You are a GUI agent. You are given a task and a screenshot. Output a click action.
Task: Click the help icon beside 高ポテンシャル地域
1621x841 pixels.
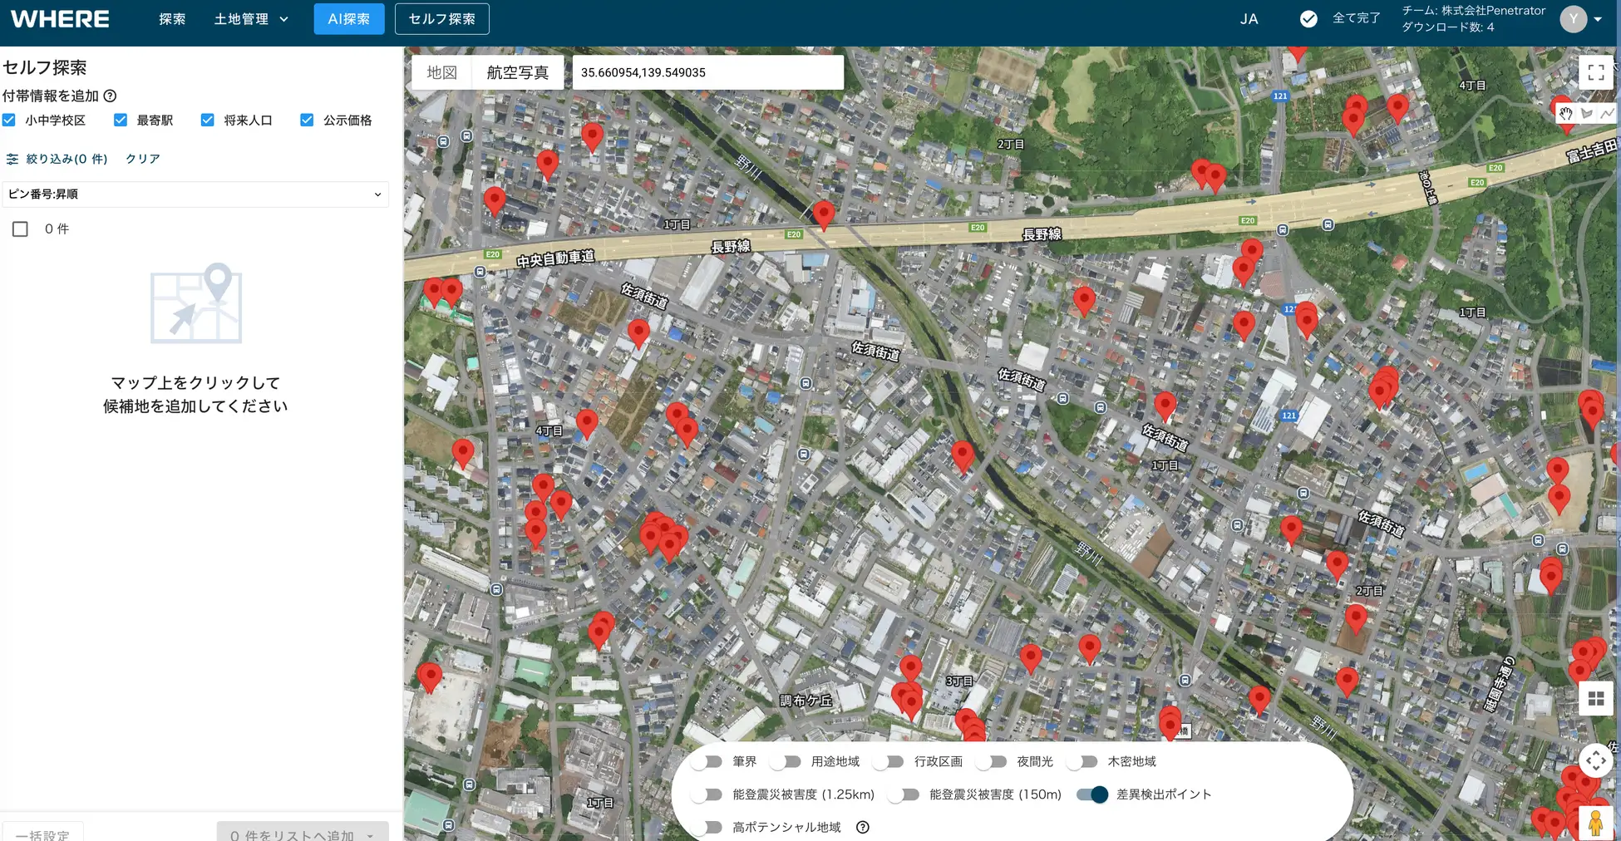tap(862, 827)
